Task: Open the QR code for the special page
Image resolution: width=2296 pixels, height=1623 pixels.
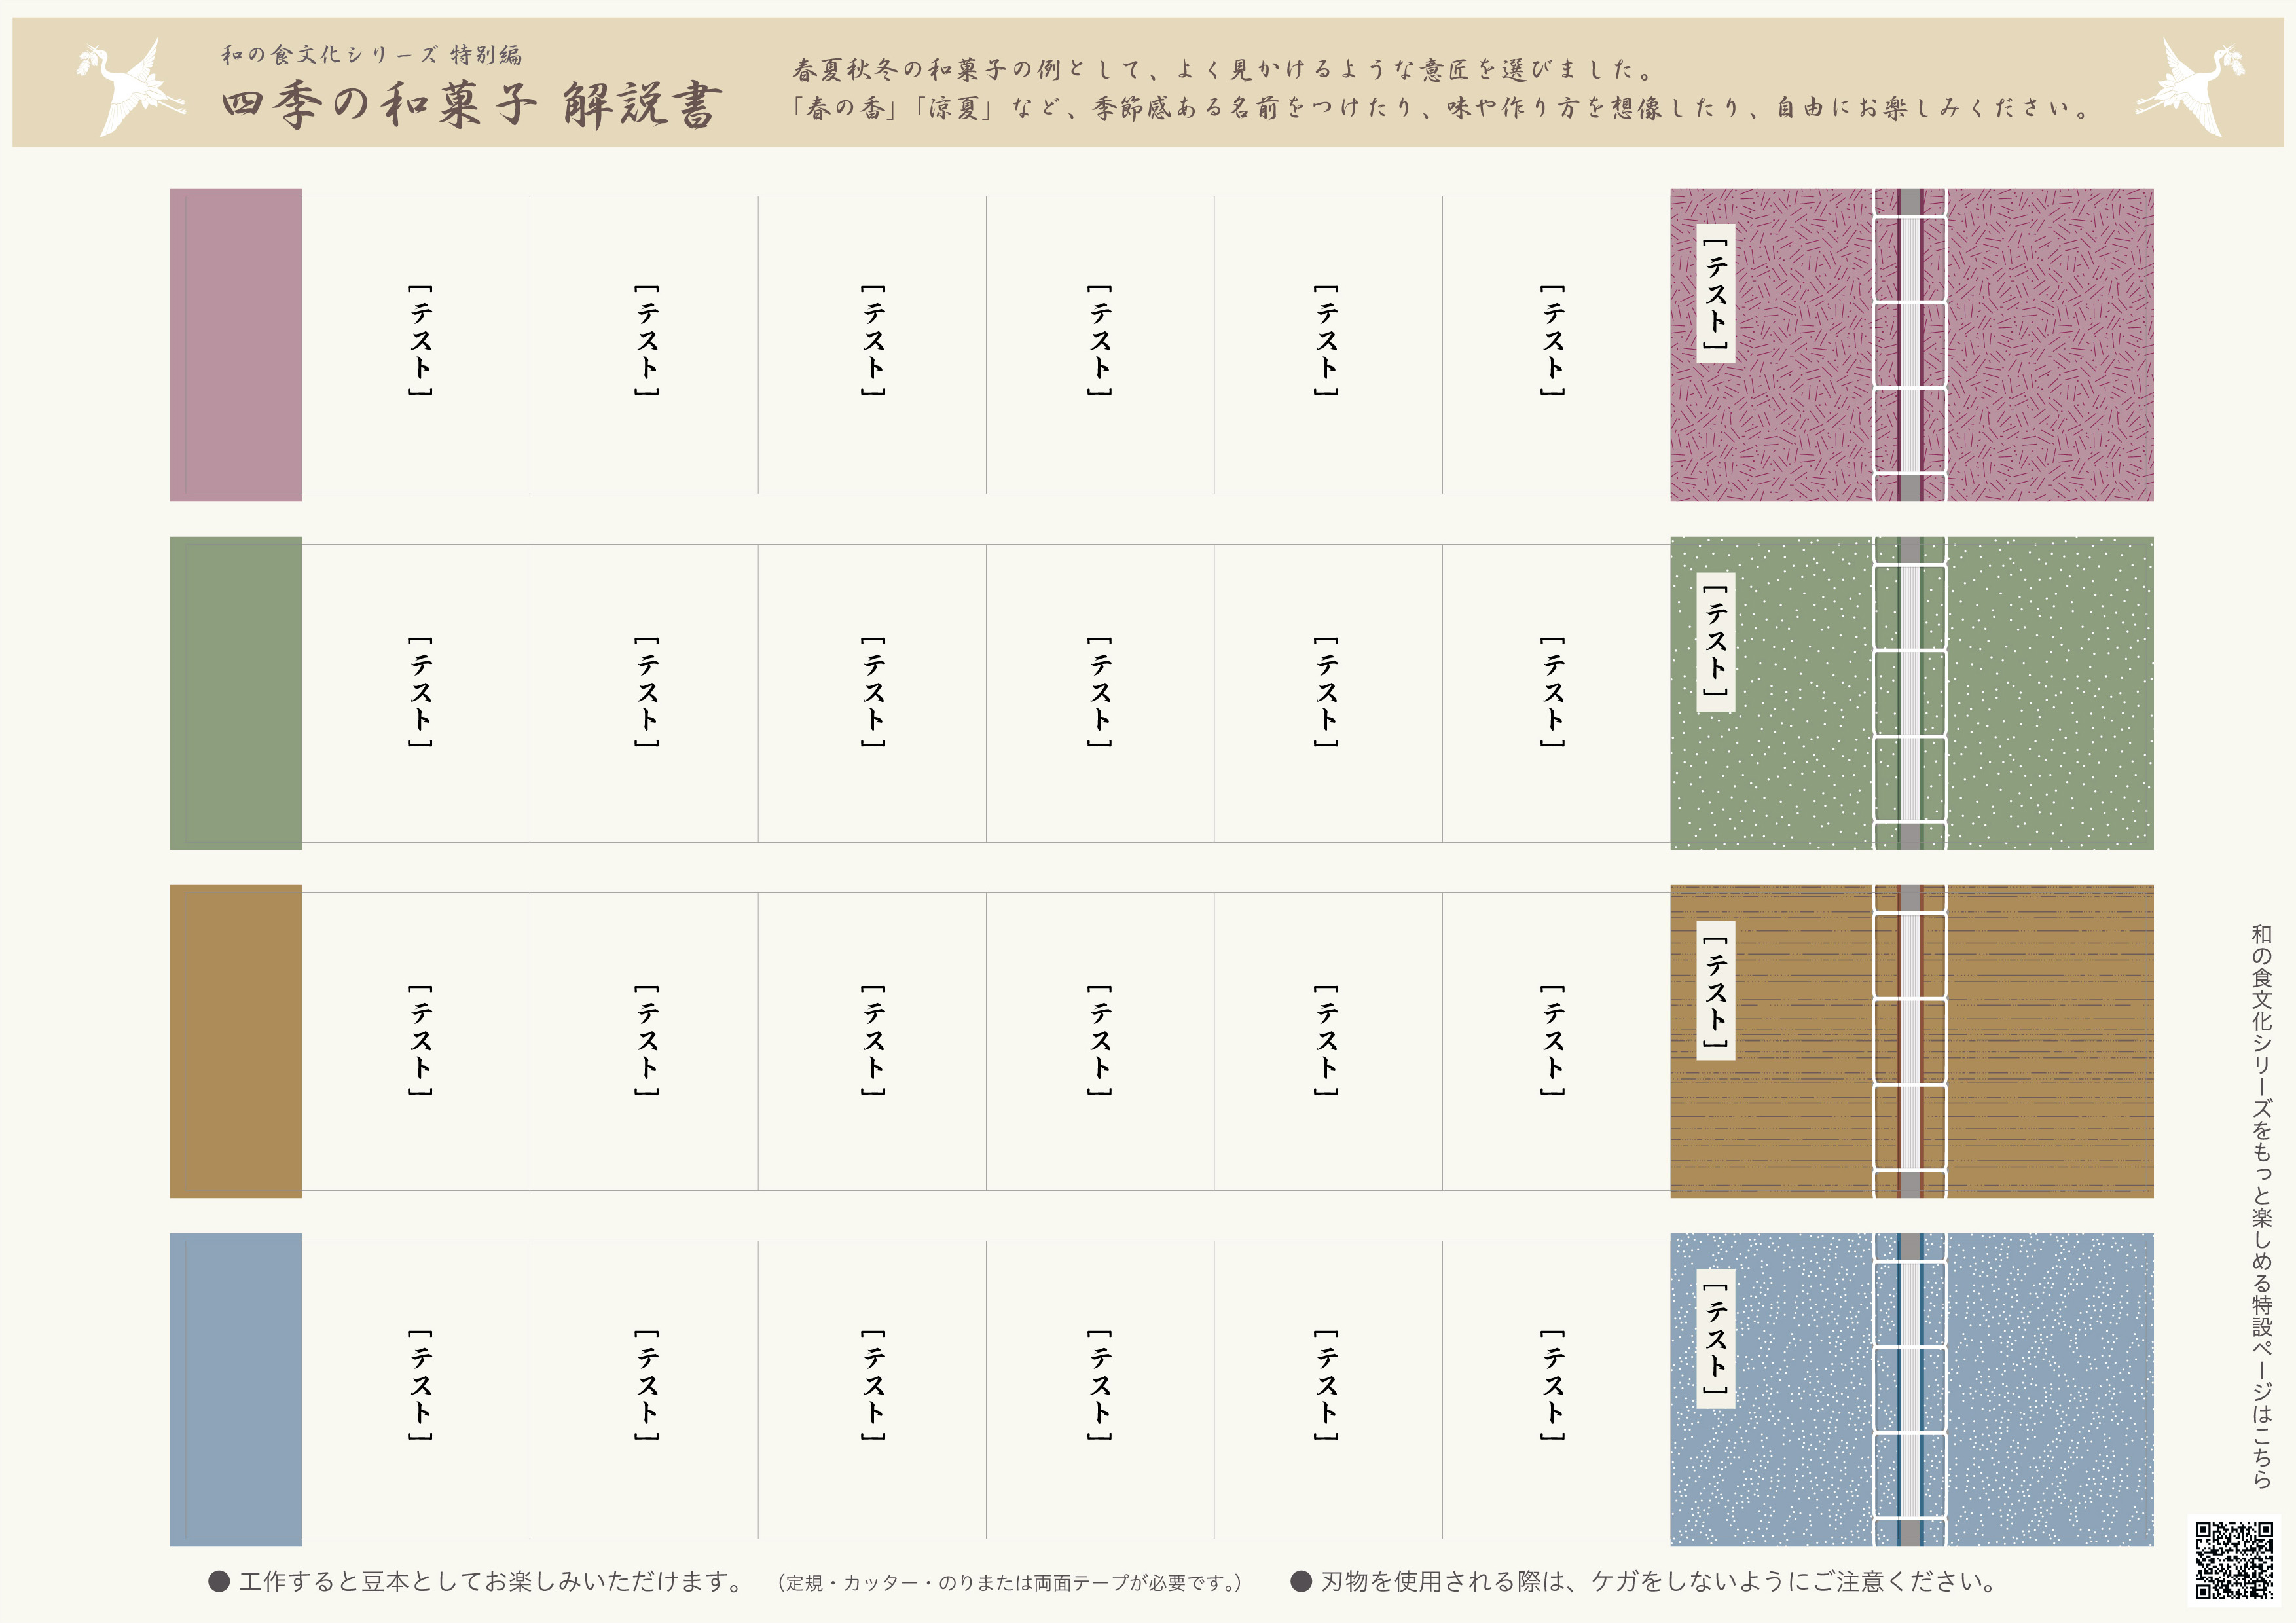Action: coord(2235,1561)
